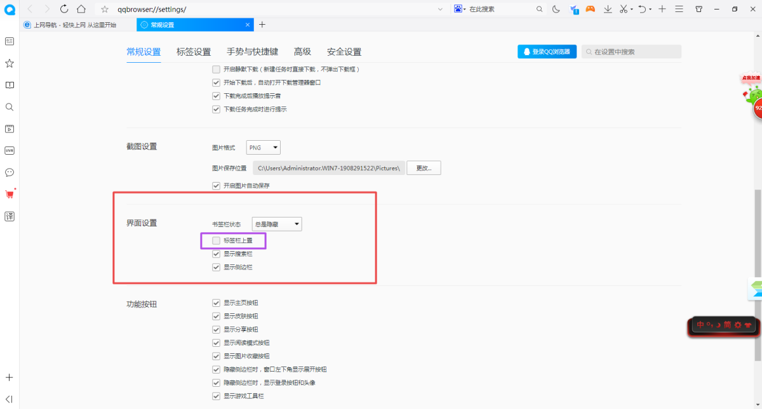Open the reading book sidebar icon
The width and height of the screenshot is (762, 409).
coord(10,85)
